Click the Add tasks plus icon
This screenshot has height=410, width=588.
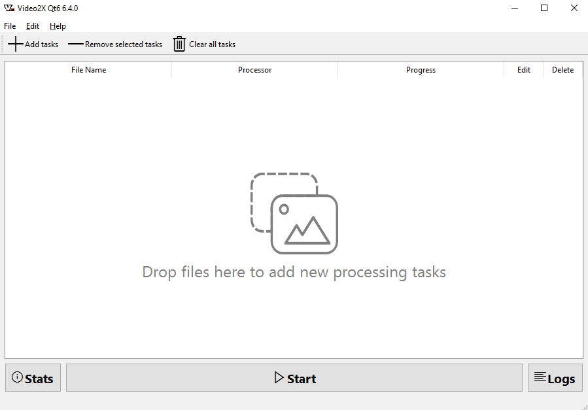tap(16, 44)
